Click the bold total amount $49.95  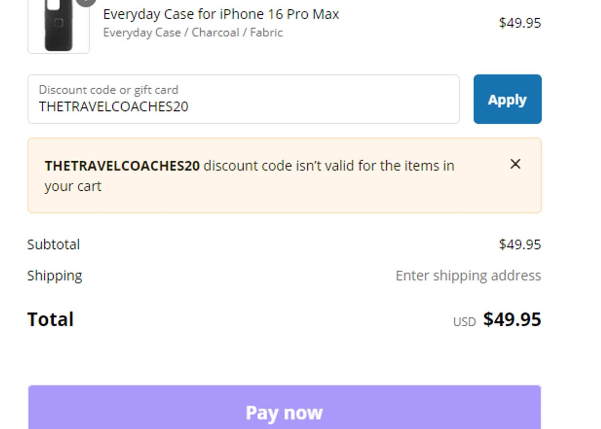pos(512,319)
